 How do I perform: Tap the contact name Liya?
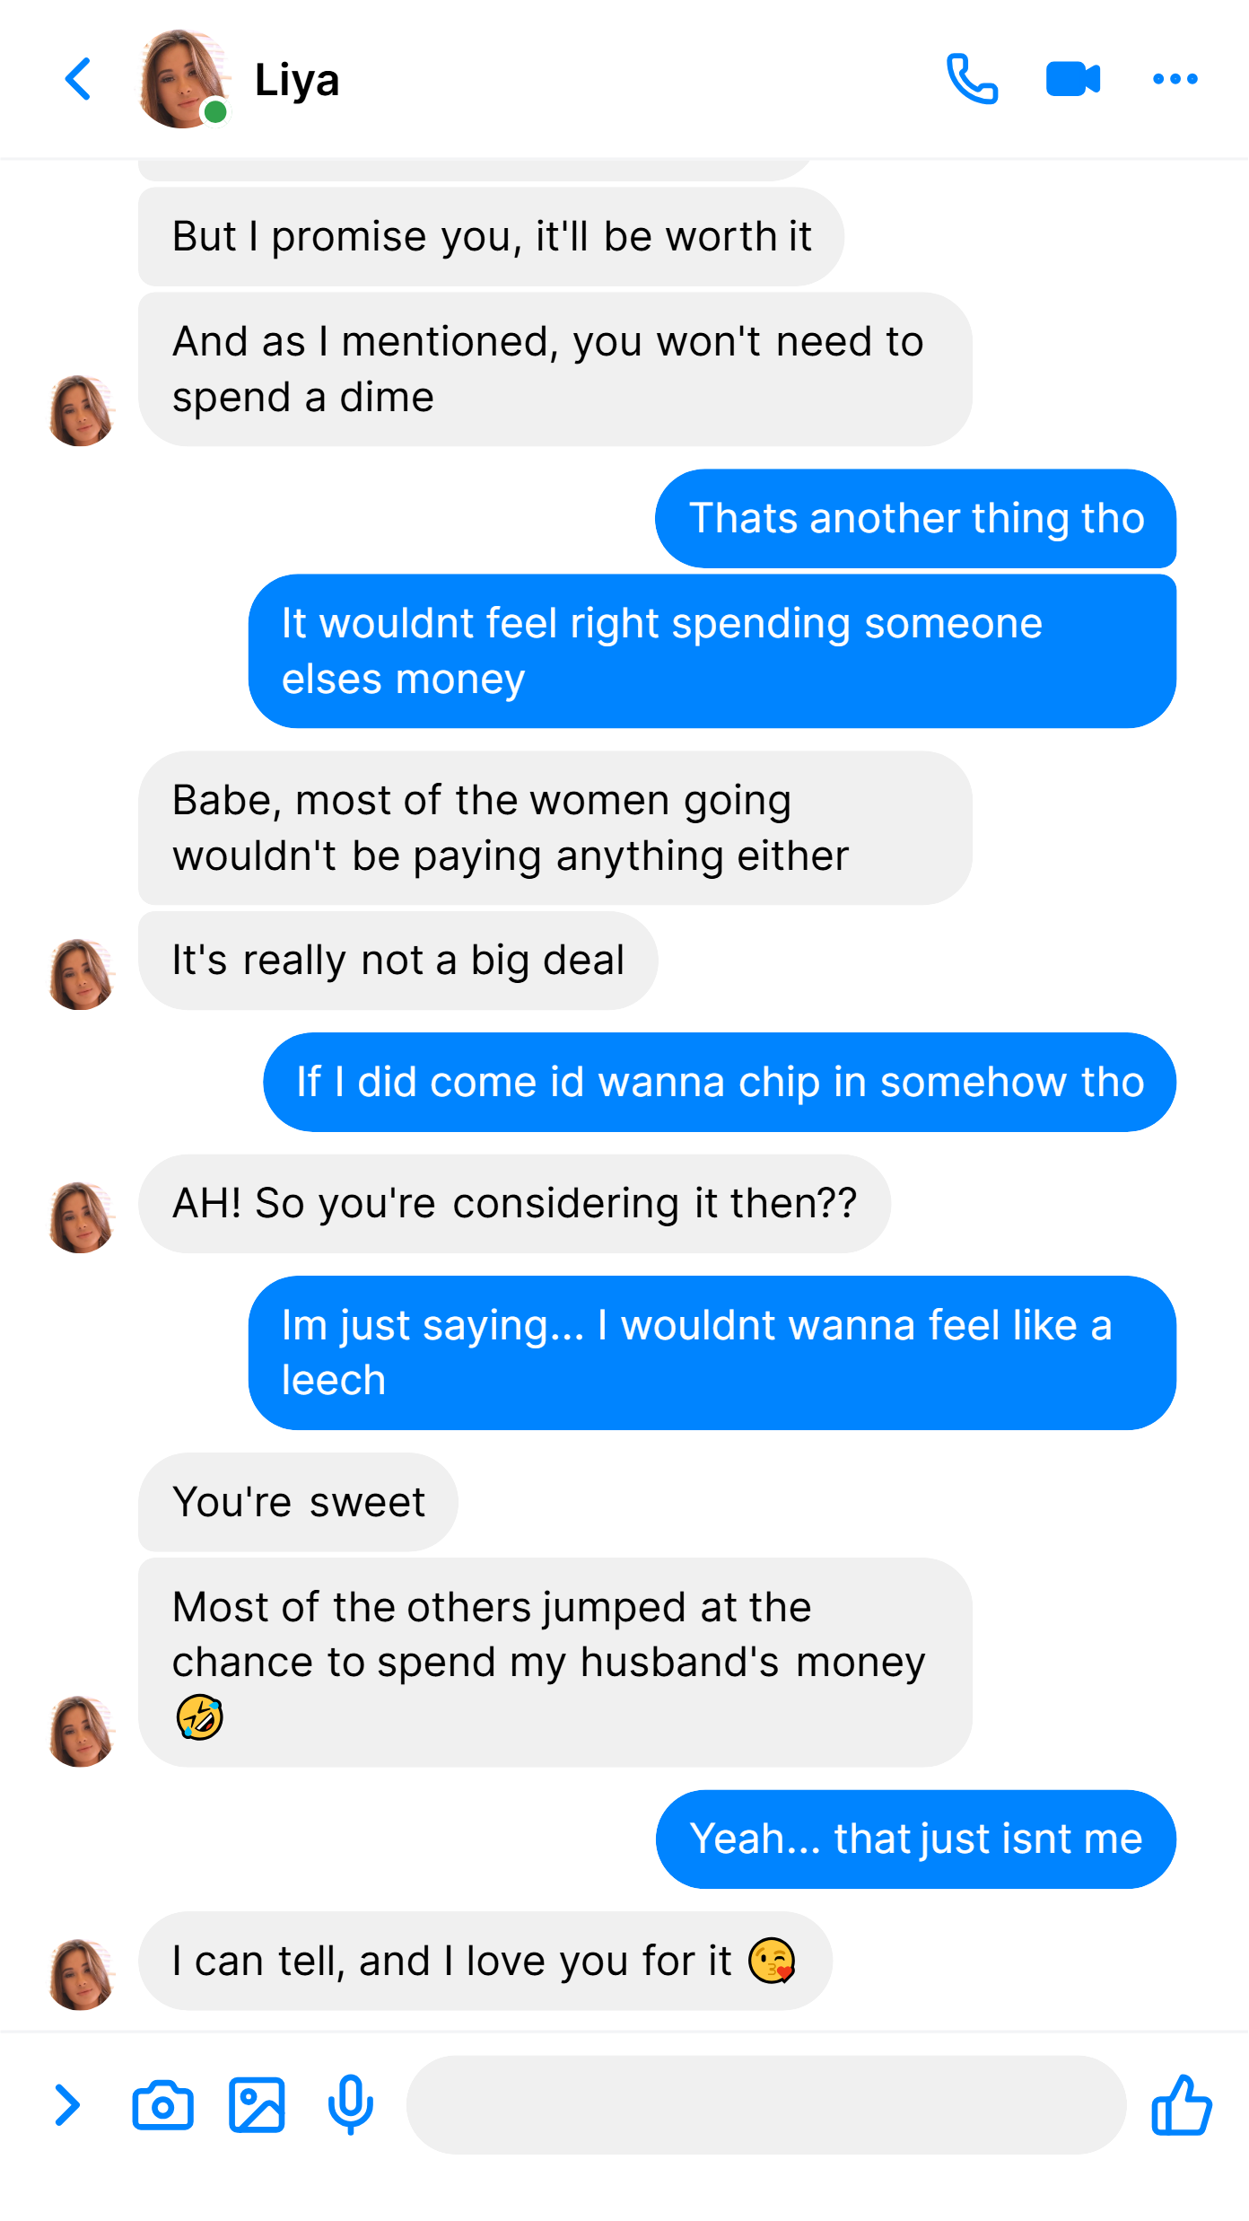297,80
